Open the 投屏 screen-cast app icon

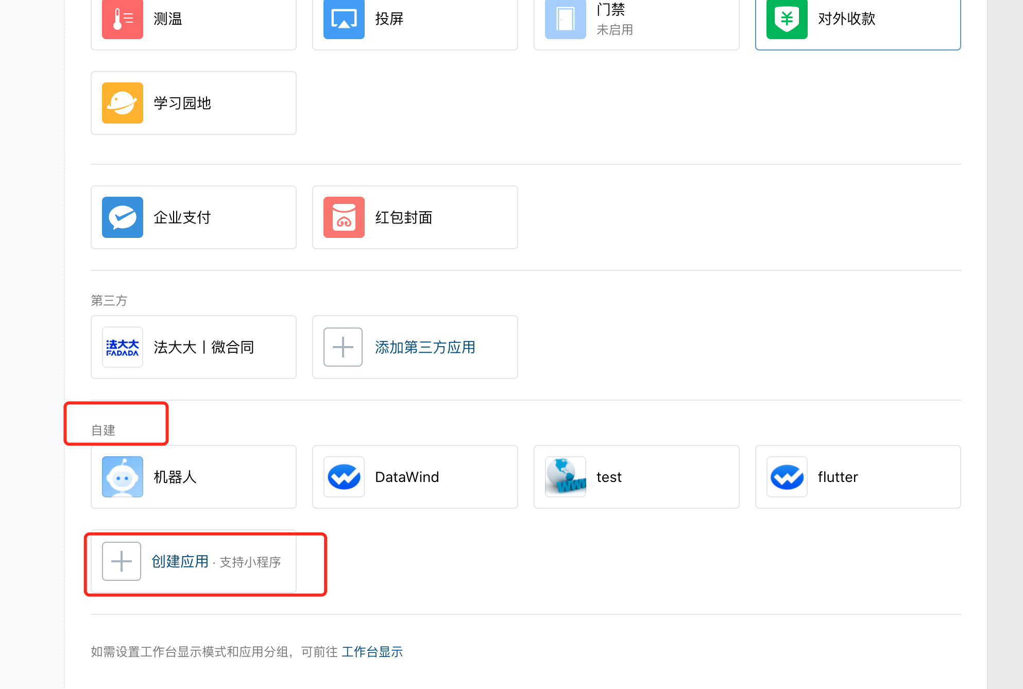[344, 19]
